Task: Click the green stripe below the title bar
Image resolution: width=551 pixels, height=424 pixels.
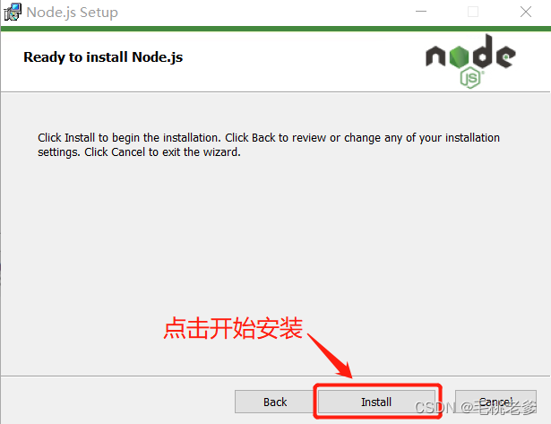Action: [276, 29]
